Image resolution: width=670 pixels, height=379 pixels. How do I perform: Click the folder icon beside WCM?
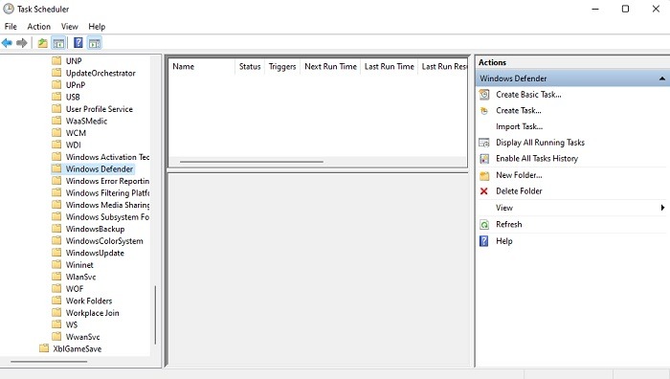pyautogui.click(x=56, y=132)
